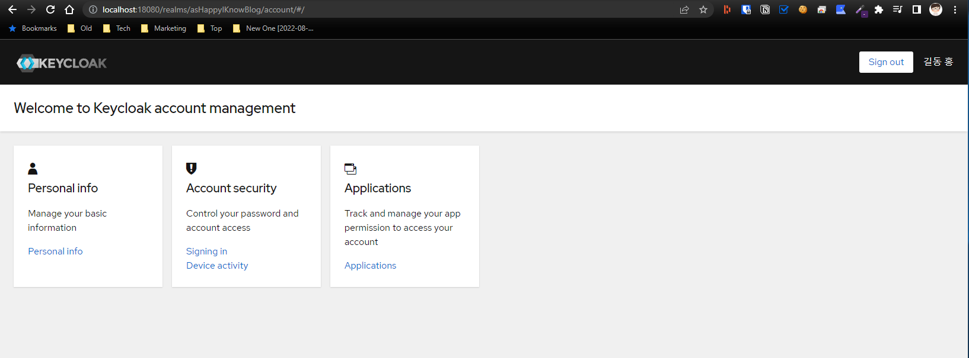Open the browser Extensions puzzle icon
This screenshot has width=969, height=358.
pos(879,9)
